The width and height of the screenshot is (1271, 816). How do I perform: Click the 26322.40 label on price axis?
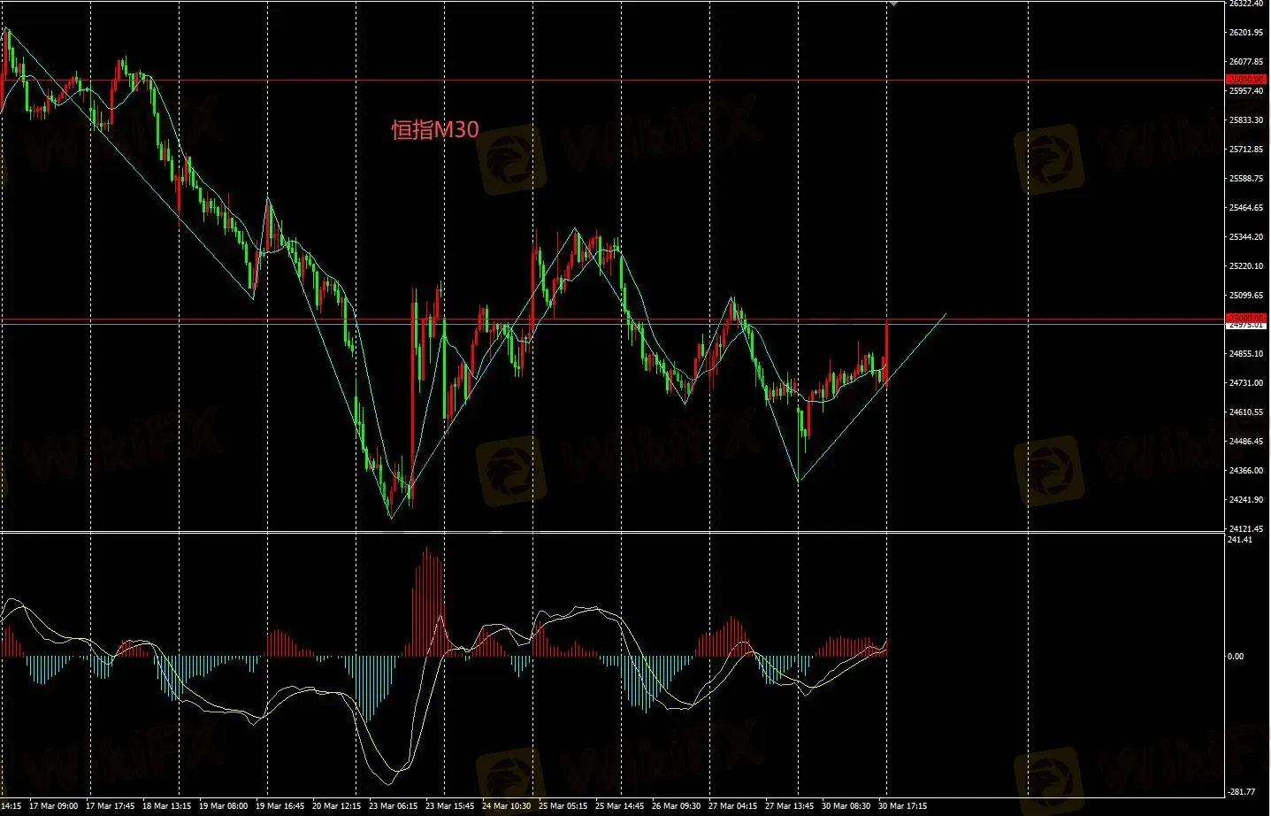pos(1246,4)
